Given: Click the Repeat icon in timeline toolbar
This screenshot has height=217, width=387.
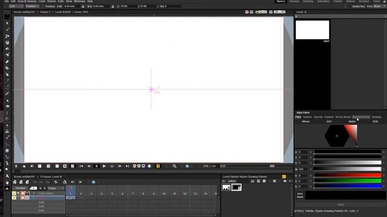Looking at the screenshot, I should tap(56, 182).
